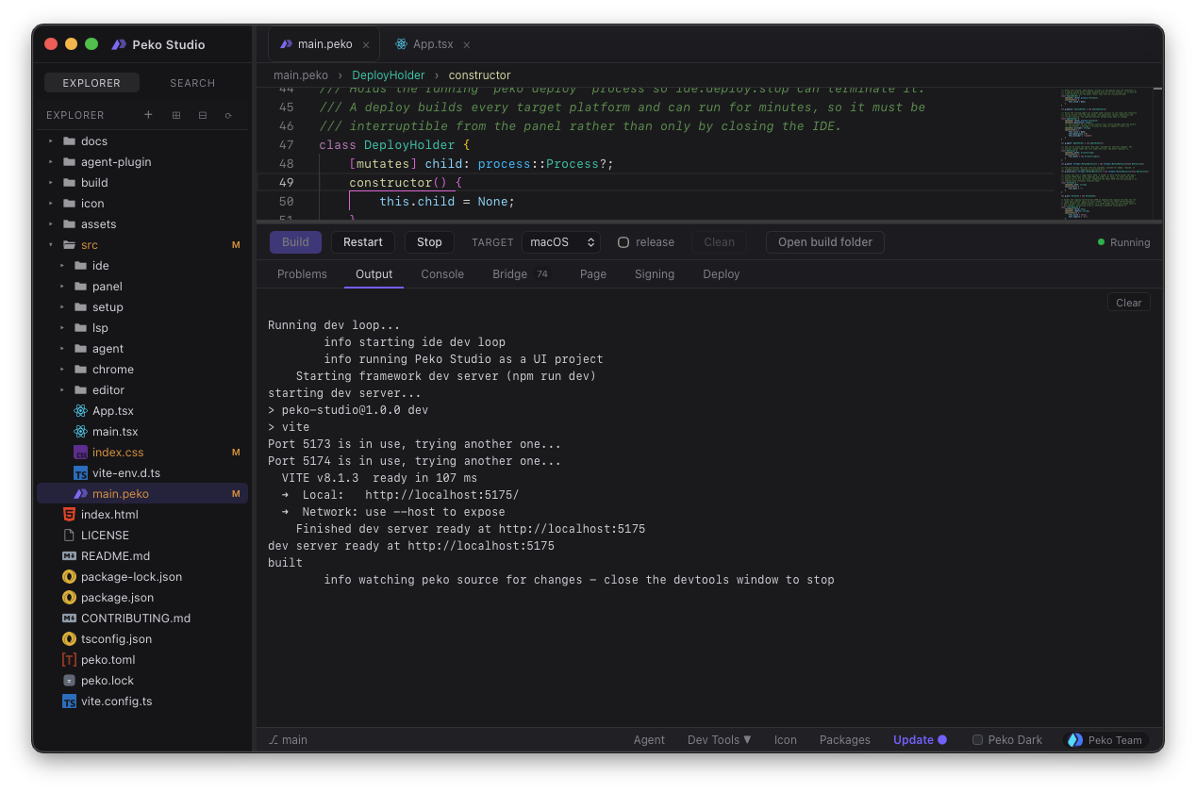1196x792 pixels.
Task: Click the Build button
Action: pyautogui.click(x=295, y=242)
